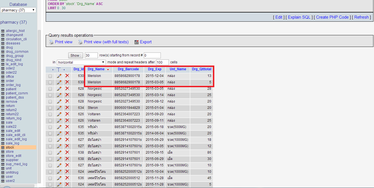
Task: Delete the Merislon row expiring 2015-12-04
Action: [x=67, y=76]
